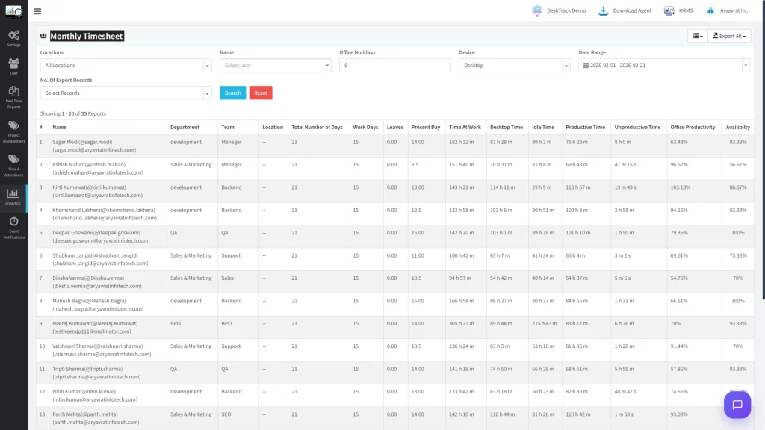The width and height of the screenshot is (765, 430).
Task: Click the Search button
Action: tap(233, 93)
